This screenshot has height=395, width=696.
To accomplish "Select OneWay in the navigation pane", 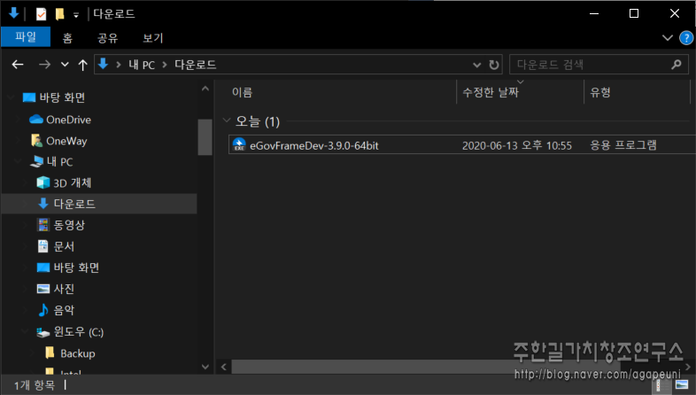I will pyautogui.click(x=66, y=141).
